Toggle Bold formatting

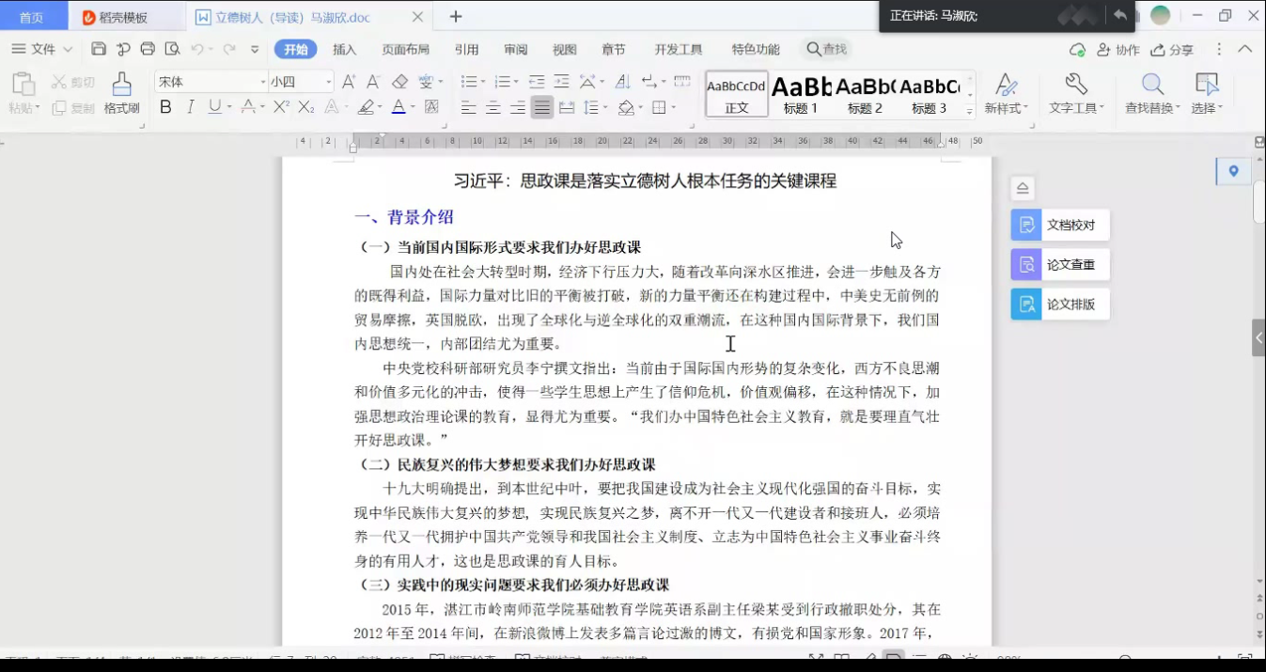pos(165,107)
